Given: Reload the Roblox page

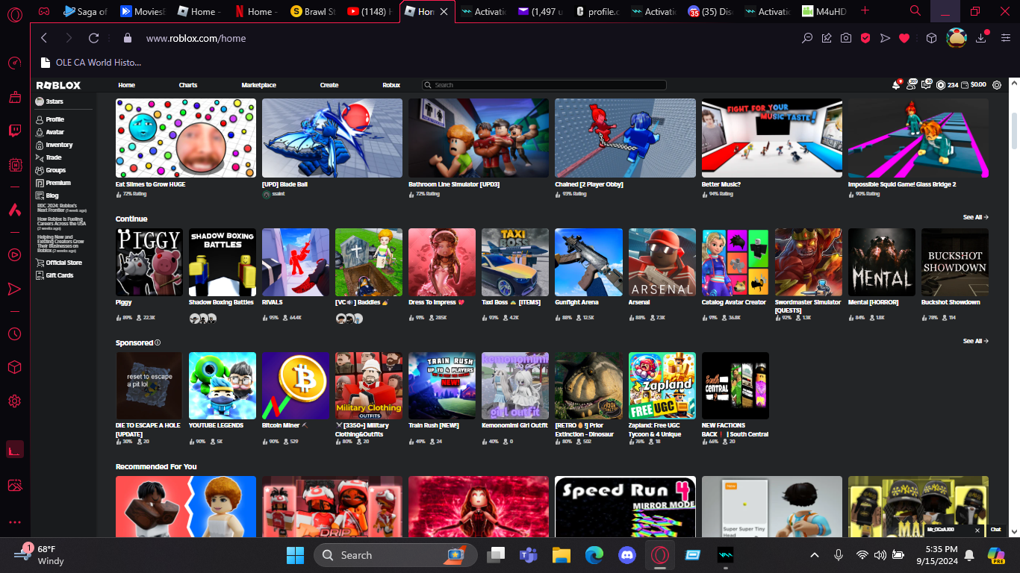Looking at the screenshot, I should coord(93,38).
